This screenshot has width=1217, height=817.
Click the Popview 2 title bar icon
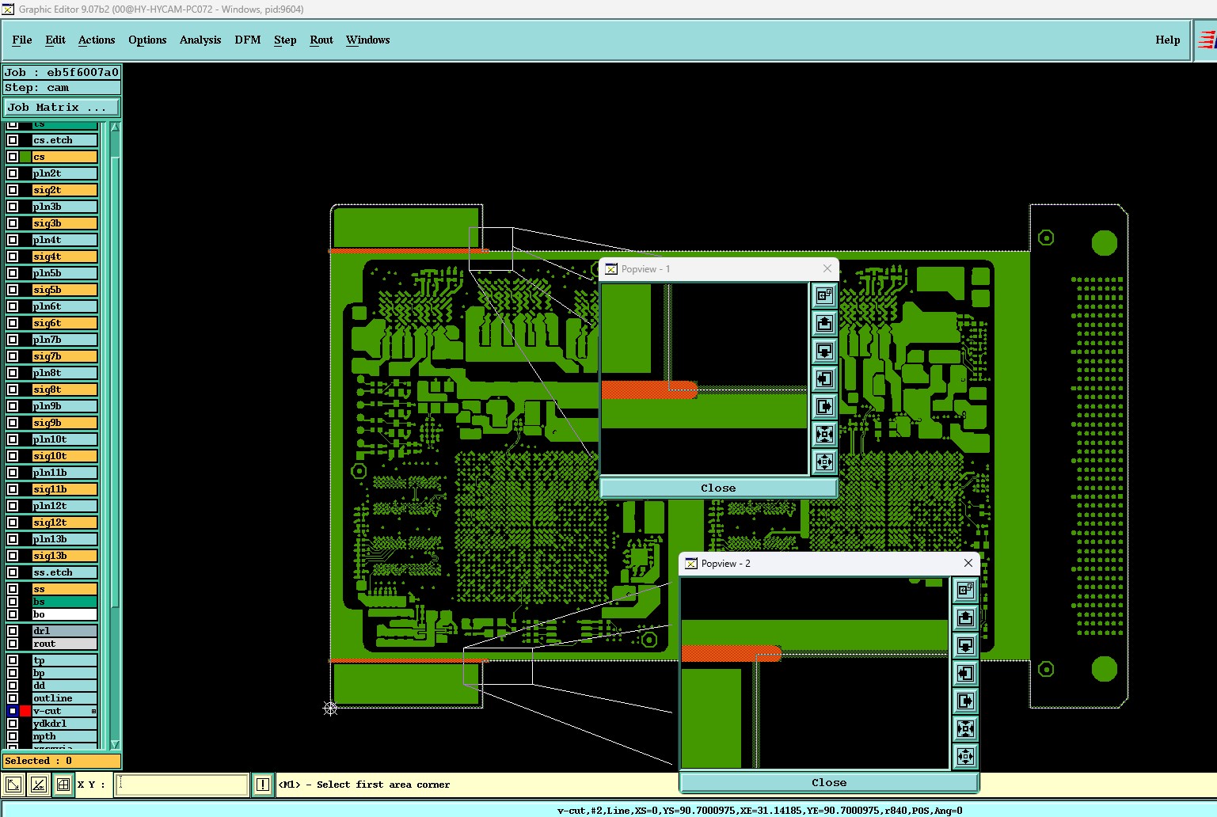tap(691, 564)
